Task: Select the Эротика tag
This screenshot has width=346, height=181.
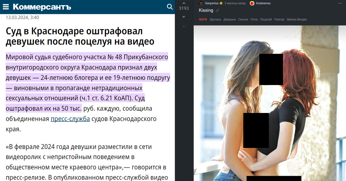Action: (x=215, y=19)
